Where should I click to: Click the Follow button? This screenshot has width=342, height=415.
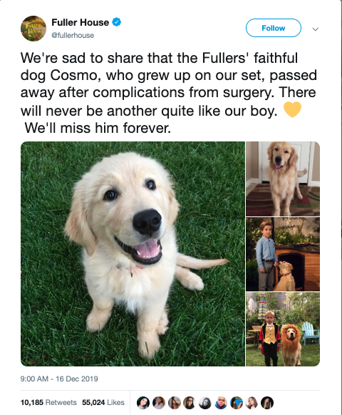point(274,28)
